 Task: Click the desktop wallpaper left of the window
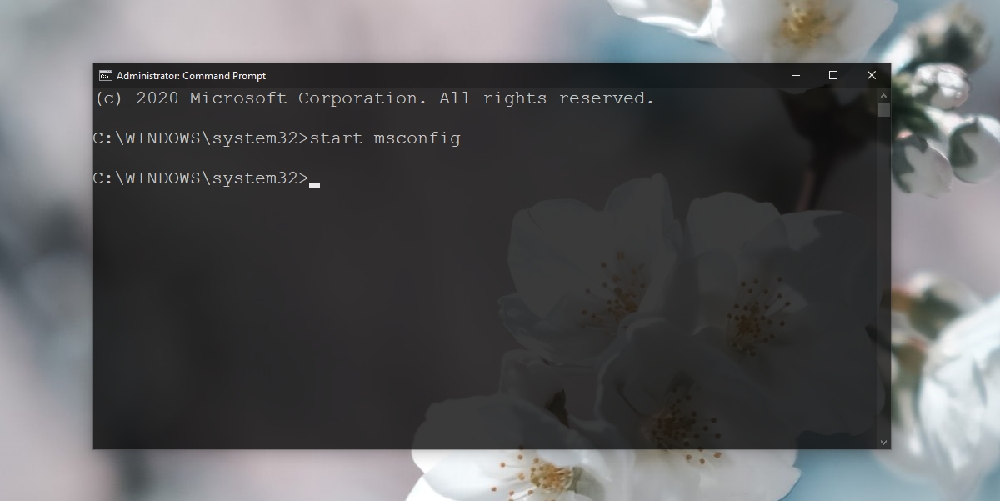(46, 250)
